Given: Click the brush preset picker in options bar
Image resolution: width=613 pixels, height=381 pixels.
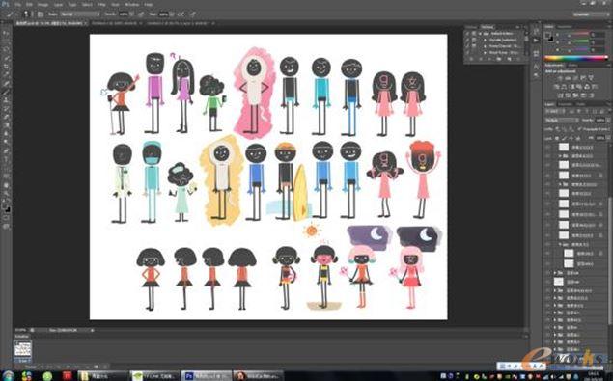Looking at the screenshot, I should point(27,14).
